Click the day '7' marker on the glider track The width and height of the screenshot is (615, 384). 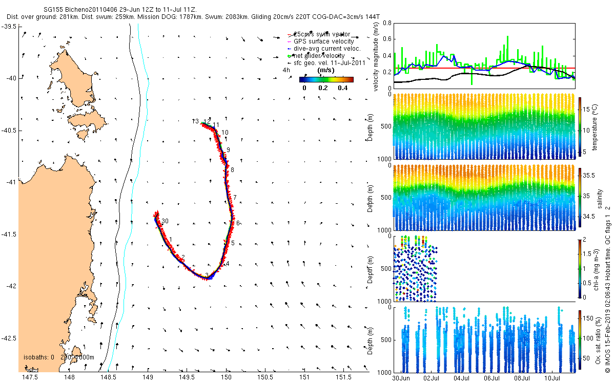[235, 198]
